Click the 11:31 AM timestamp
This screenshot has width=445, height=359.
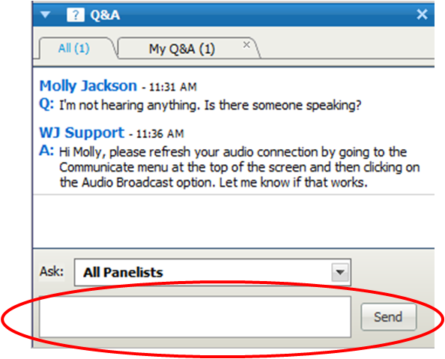tap(173, 87)
